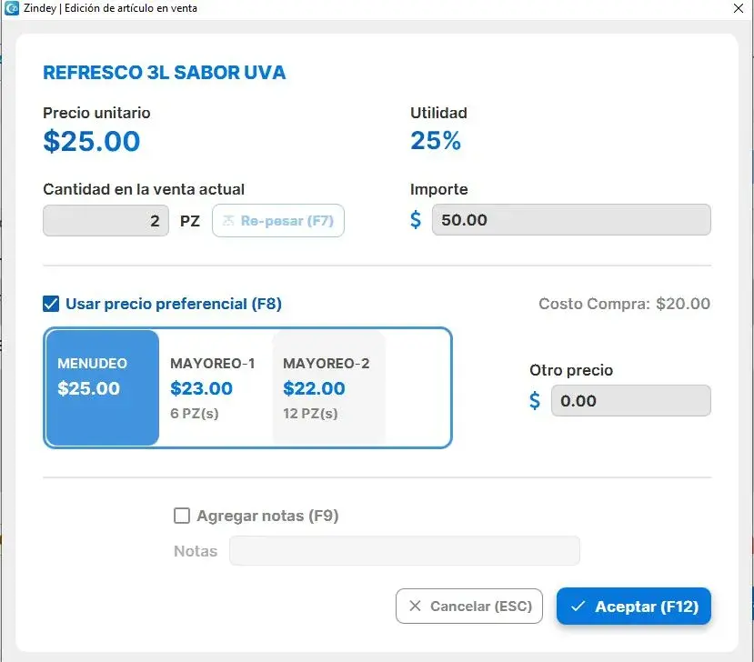Image resolution: width=754 pixels, height=662 pixels.
Task: Click the dollar icon next to Otro precio
Action: [535, 401]
